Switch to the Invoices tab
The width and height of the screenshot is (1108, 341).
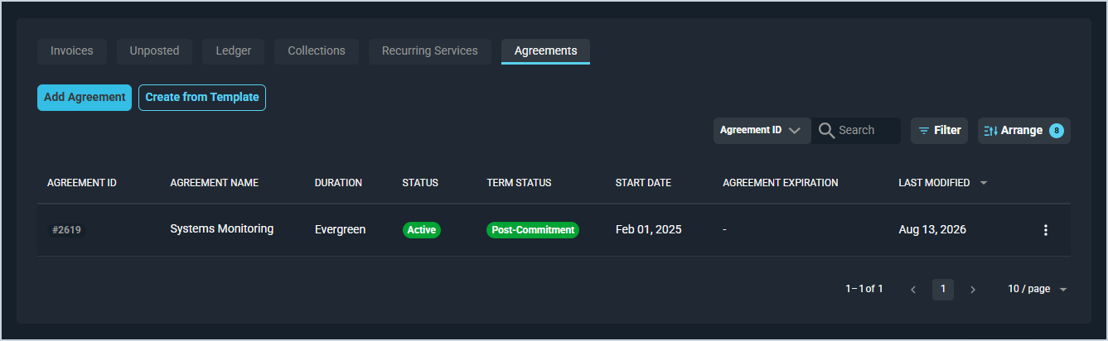point(72,50)
